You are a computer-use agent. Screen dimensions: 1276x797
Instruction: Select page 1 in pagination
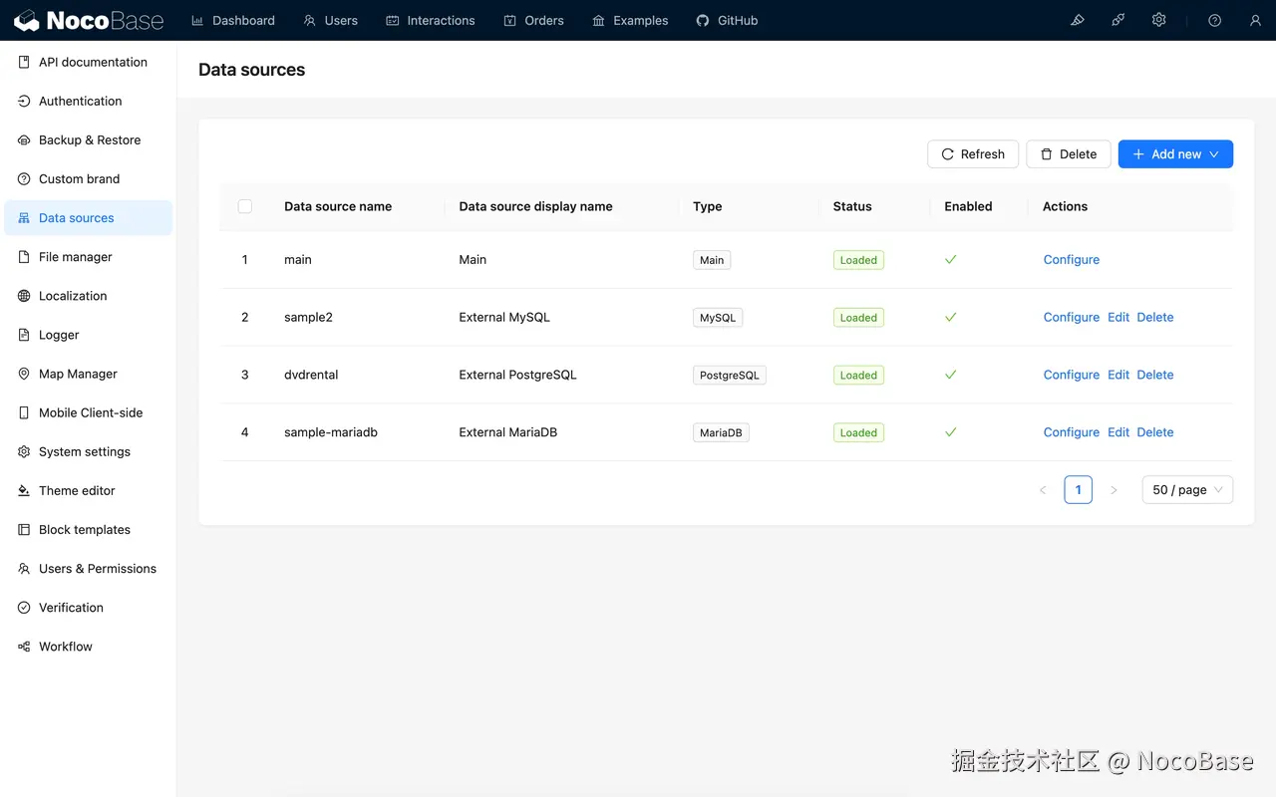point(1078,489)
